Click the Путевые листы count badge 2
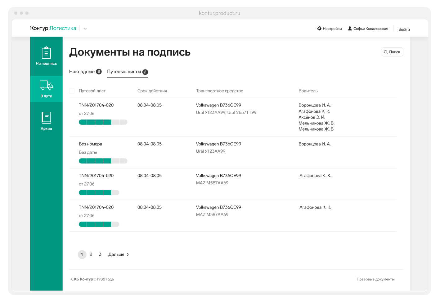 [x=145, y=72]
